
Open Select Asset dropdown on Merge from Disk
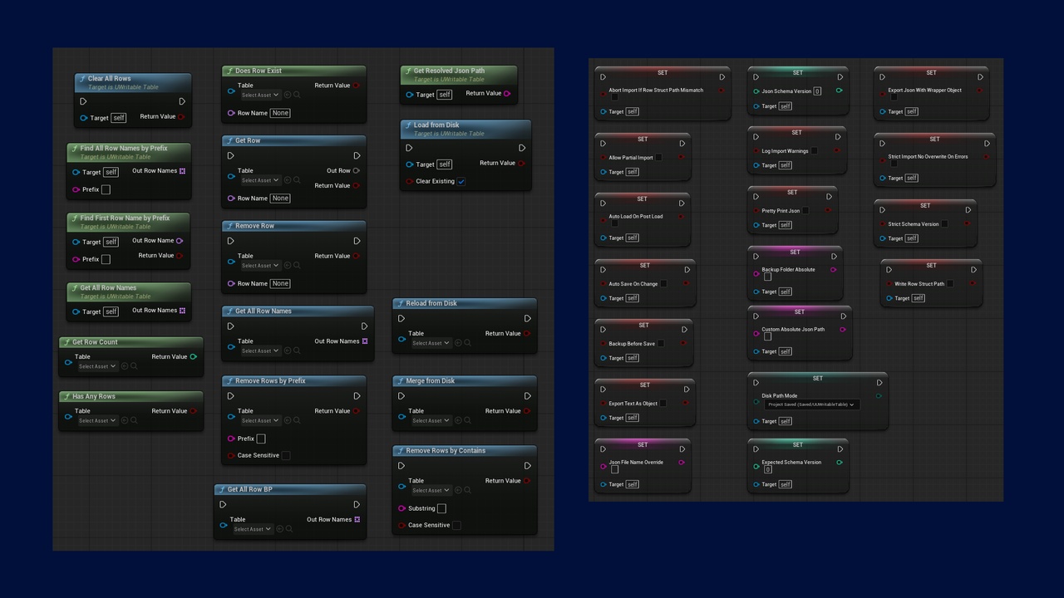[x=431, y=420]
